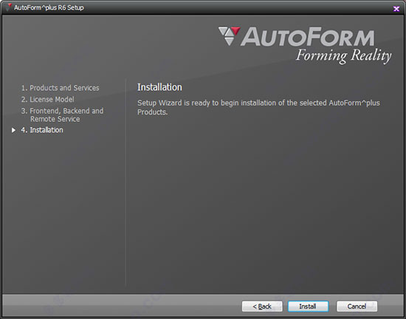Click the title bar AutoForm icon
This screenshot has width=406, height=319.
point(10,7)
